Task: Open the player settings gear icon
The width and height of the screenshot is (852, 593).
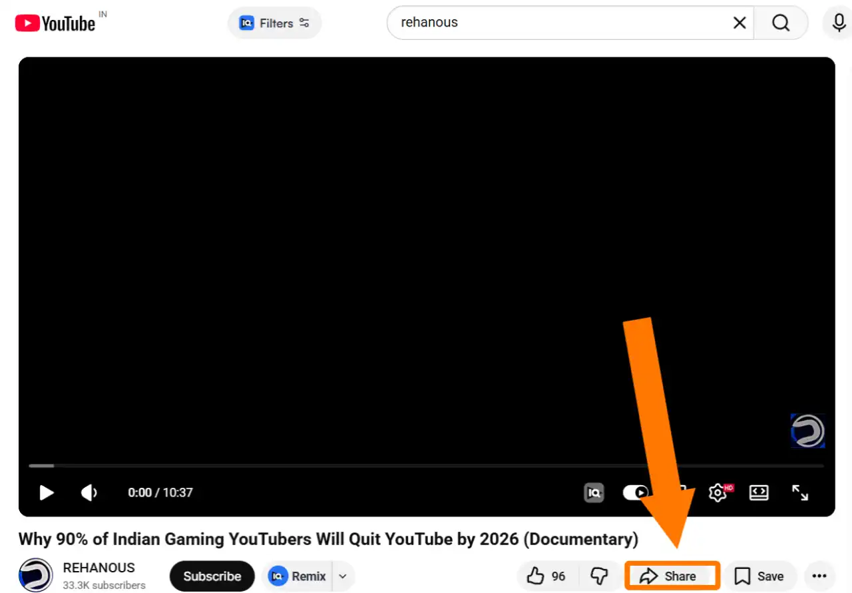Action: 718,493
